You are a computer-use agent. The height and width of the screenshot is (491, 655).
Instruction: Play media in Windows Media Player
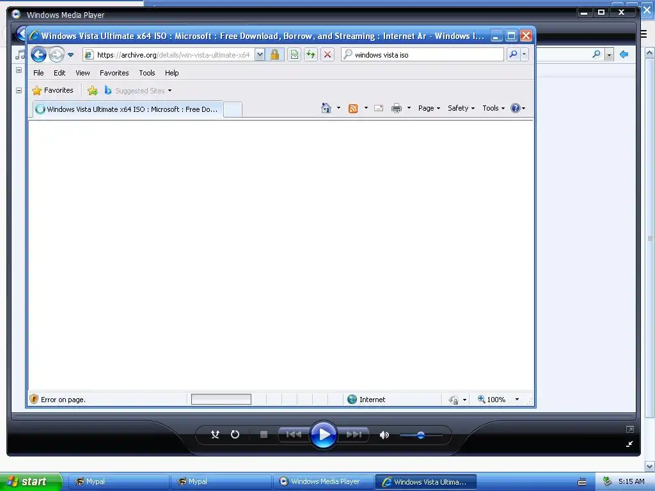pos(324,435)
